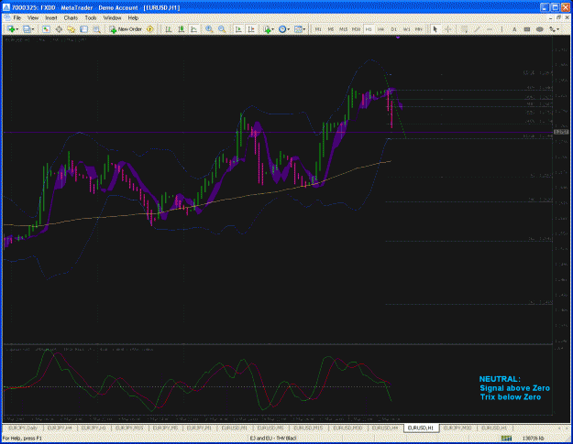
Task: Open the Profiles dropdown
Action: click(x=28, y=29)
